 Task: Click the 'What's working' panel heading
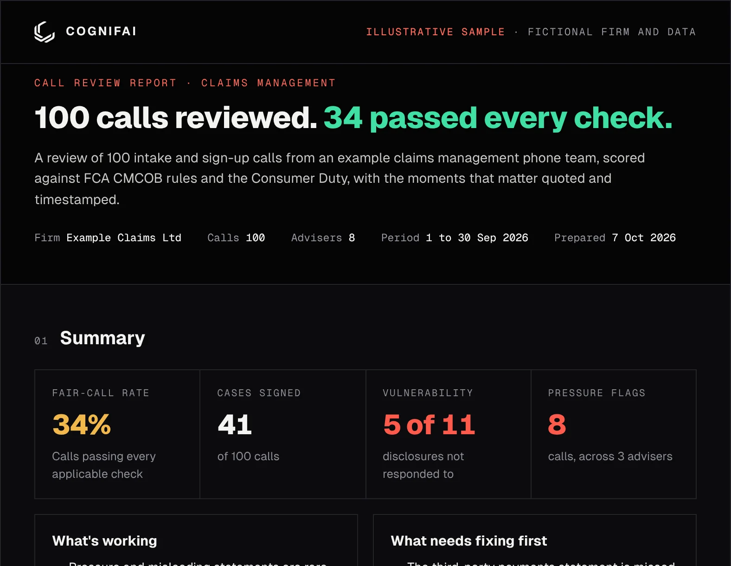(x=105, y=541)
